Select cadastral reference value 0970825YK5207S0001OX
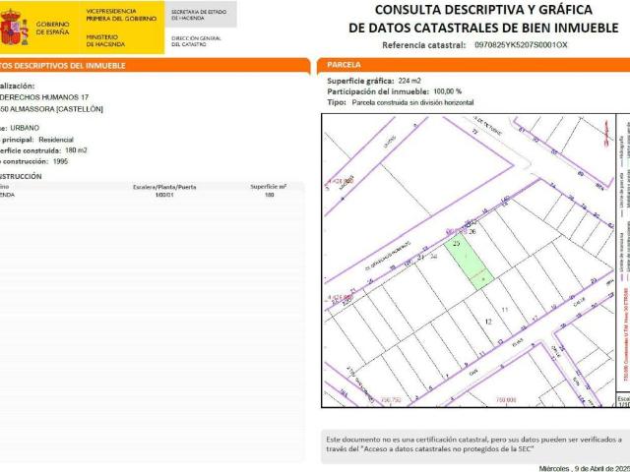 click(x=521, y=45)
